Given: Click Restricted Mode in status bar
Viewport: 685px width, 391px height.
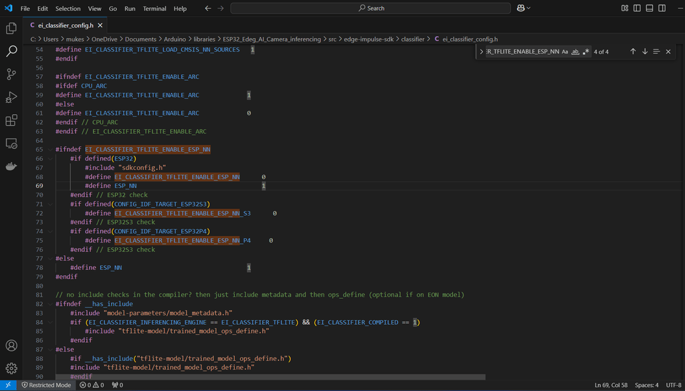Looking at the screenshot, I should 46,385.
